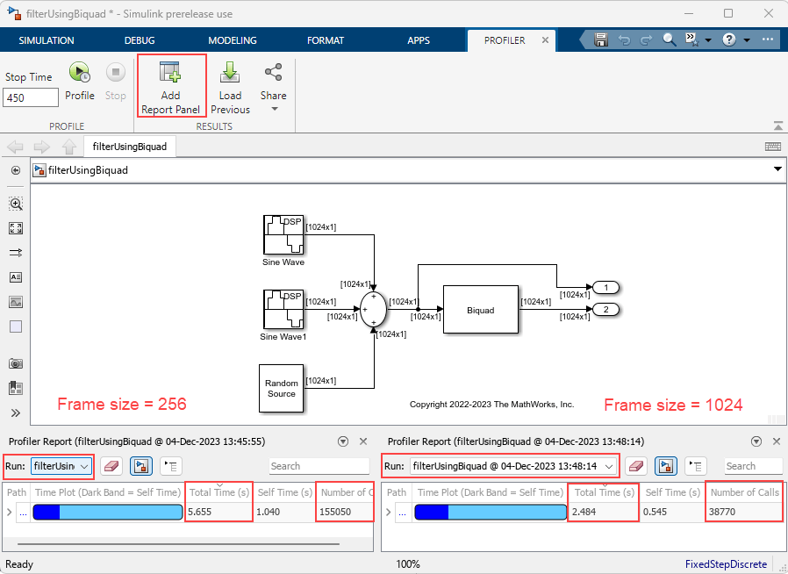Click the FixedStepDiscrete solver link

726,564
